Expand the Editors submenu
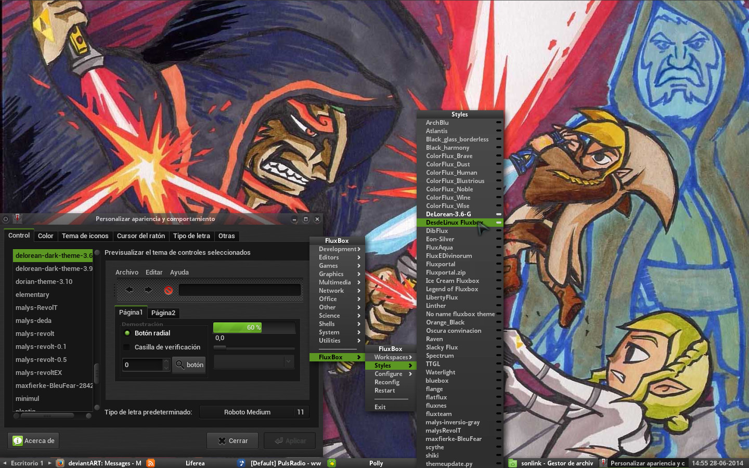Image resolution: width=749 pixels, height=468 pixels. click(x=337, y=257)
